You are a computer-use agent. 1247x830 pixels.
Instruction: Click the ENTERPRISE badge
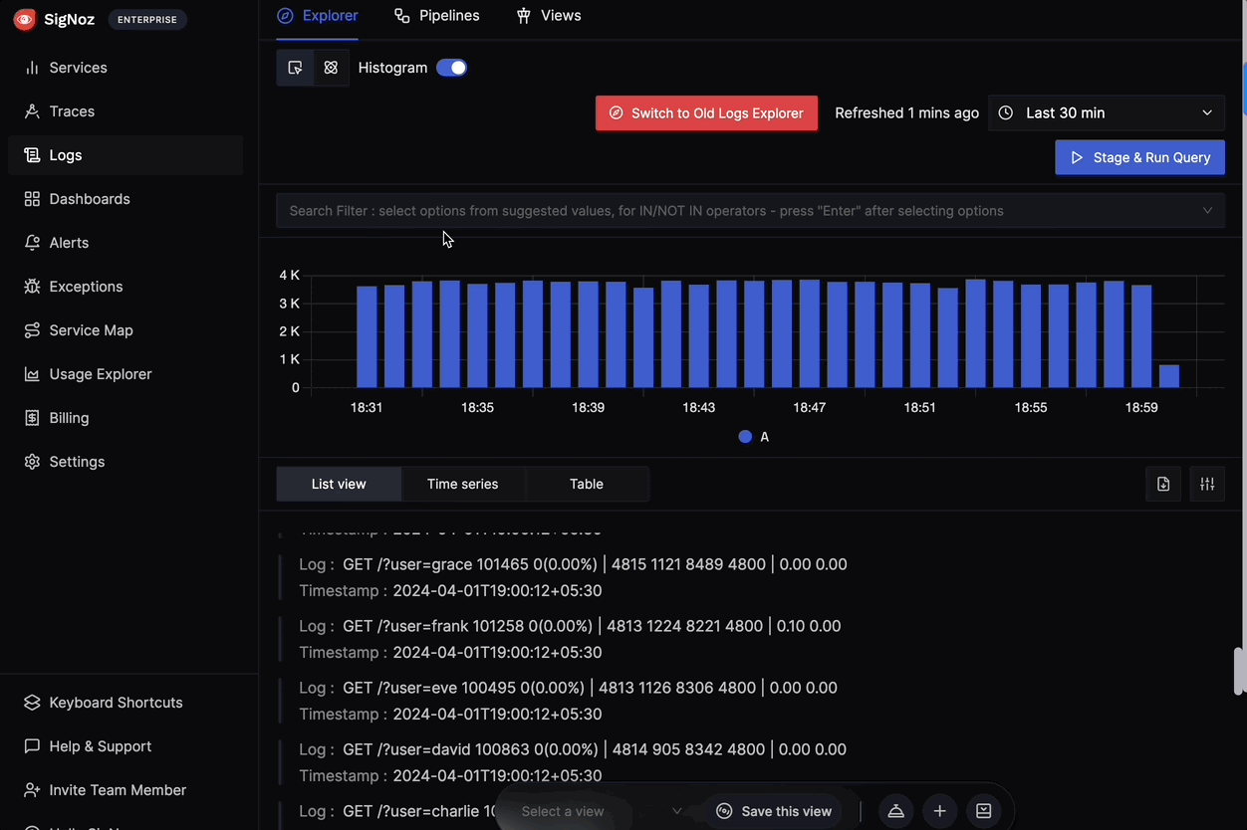point(147,19)
